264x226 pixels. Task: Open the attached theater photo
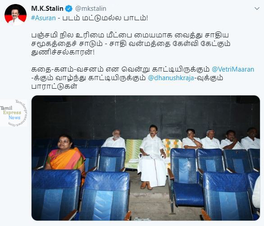146,158
